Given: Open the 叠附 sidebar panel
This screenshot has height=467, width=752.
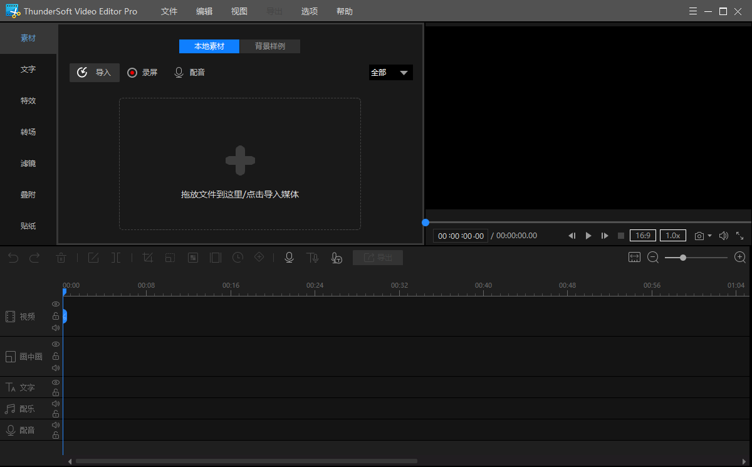Looking at the screenshot, I should point(28,195).
